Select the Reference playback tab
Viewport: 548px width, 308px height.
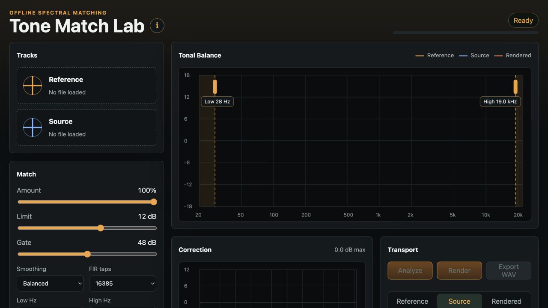tap(412, 301)
